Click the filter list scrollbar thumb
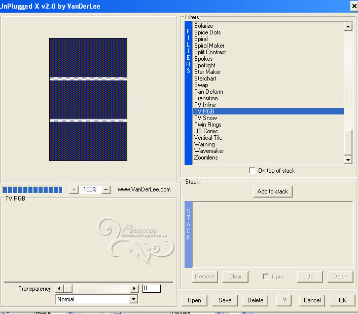This screenshot has height=314, width=358. [348, 143]
